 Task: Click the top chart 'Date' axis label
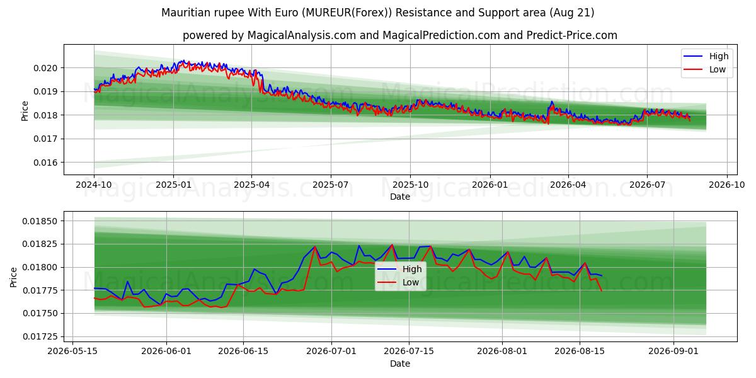400,197
